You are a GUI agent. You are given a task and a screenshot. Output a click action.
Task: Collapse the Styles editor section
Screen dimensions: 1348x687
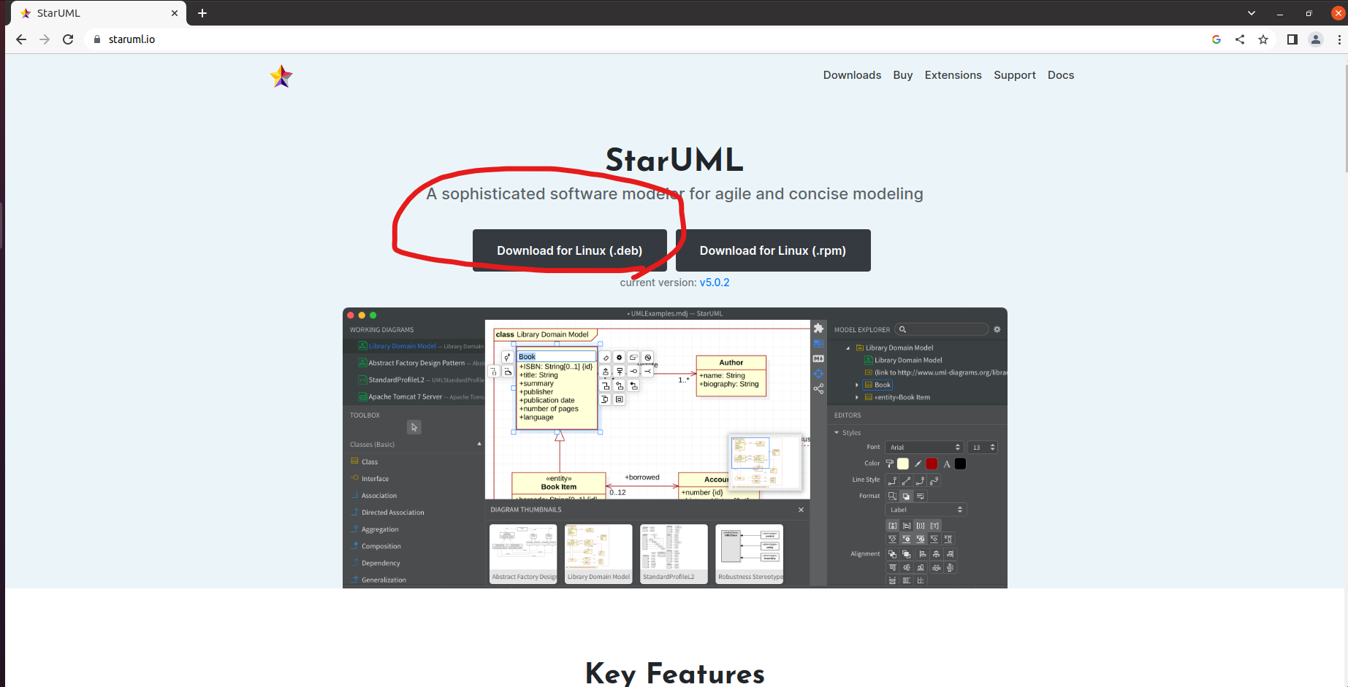(837, 433)
